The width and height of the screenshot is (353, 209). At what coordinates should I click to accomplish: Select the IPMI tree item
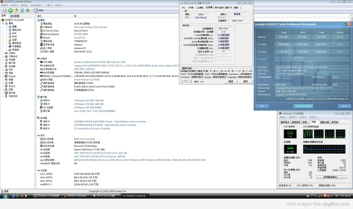point(14,37)
